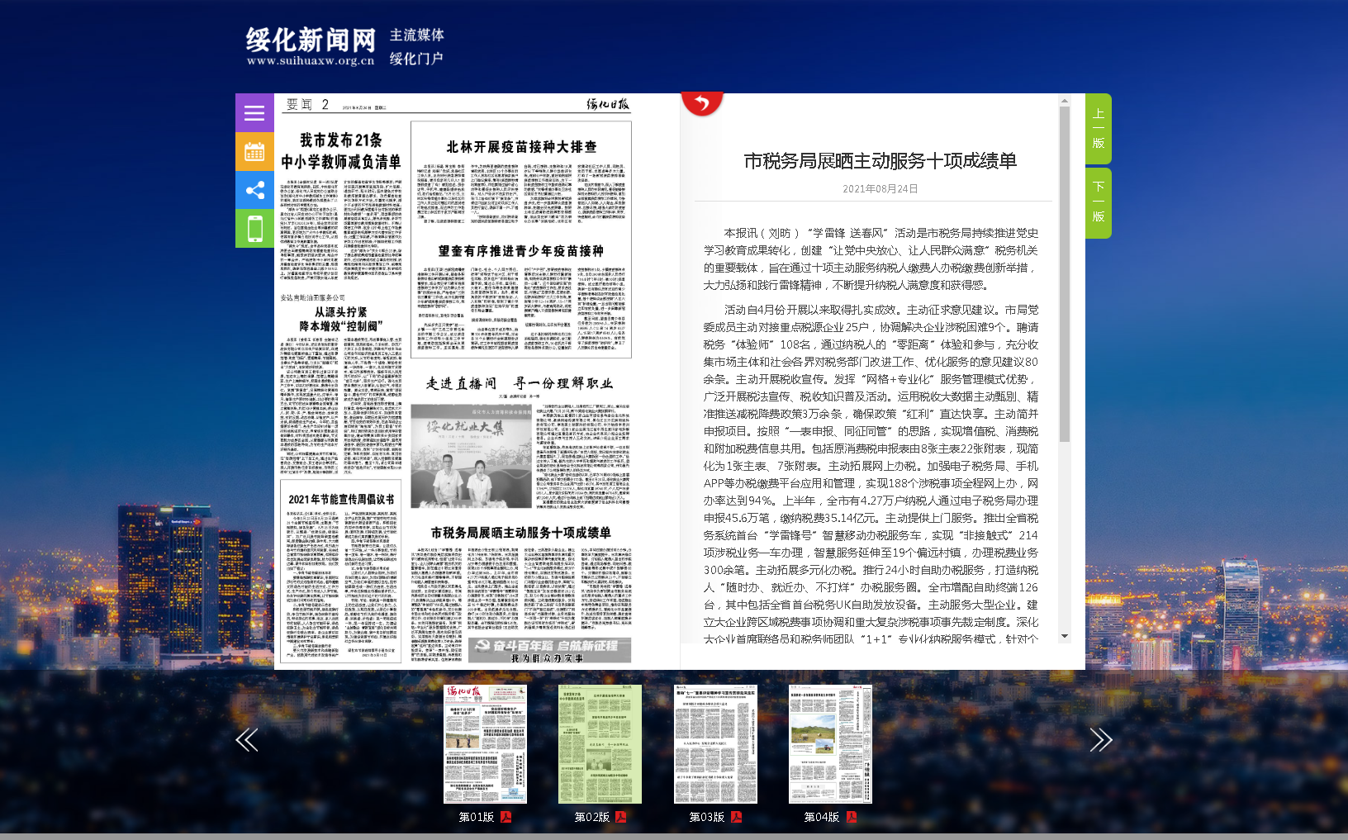
Task: Open 绥化新闻网 site logo link
Action: click(x=311, y=46)
